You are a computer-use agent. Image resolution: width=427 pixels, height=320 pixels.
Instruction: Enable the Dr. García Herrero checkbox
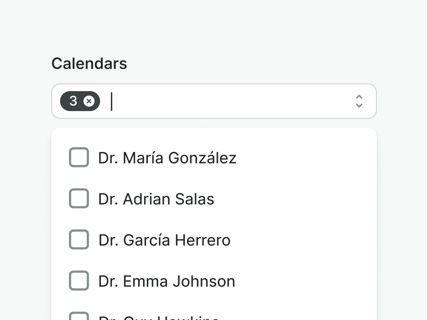(x=79, y=240)
